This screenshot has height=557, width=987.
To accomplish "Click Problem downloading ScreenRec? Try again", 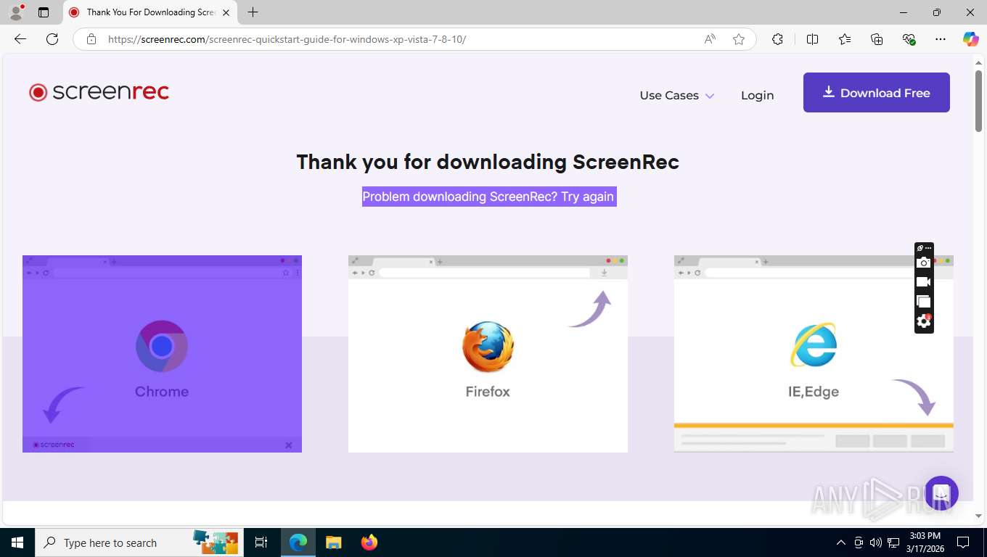I will pyautogui.click(x=489, y=197).
